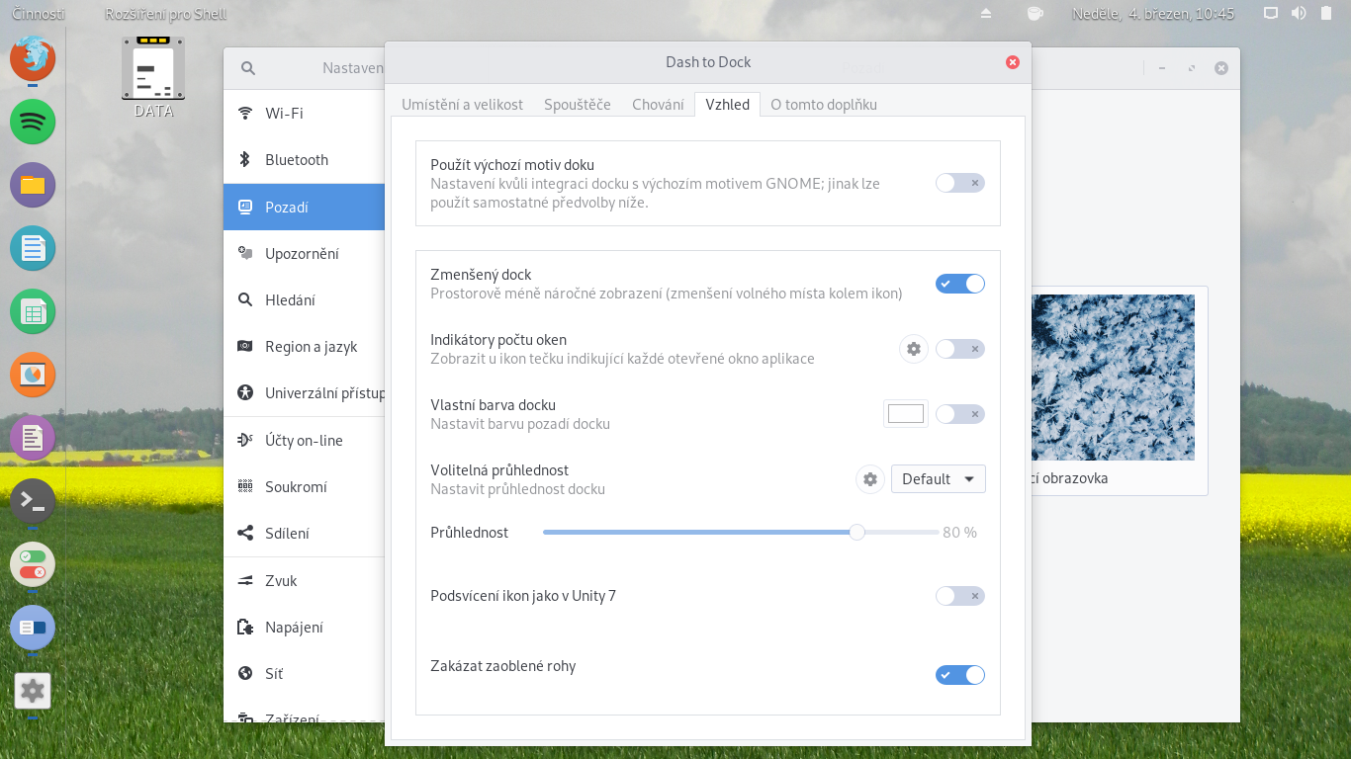Open Univerzální přístup settings panel
This screenshot has height=759, width=1351.
tap(305, 393)
